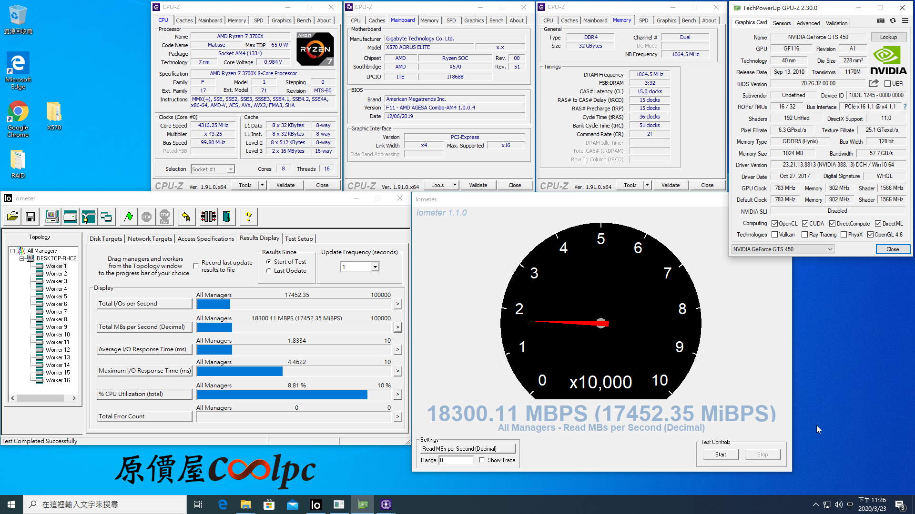Open Microsoft Edge desktop shortcut
Screen dimensions: 915x514
18,71
